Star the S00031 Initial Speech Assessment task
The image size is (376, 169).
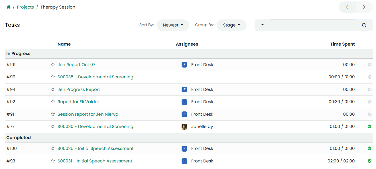click(x=53, y=161)
